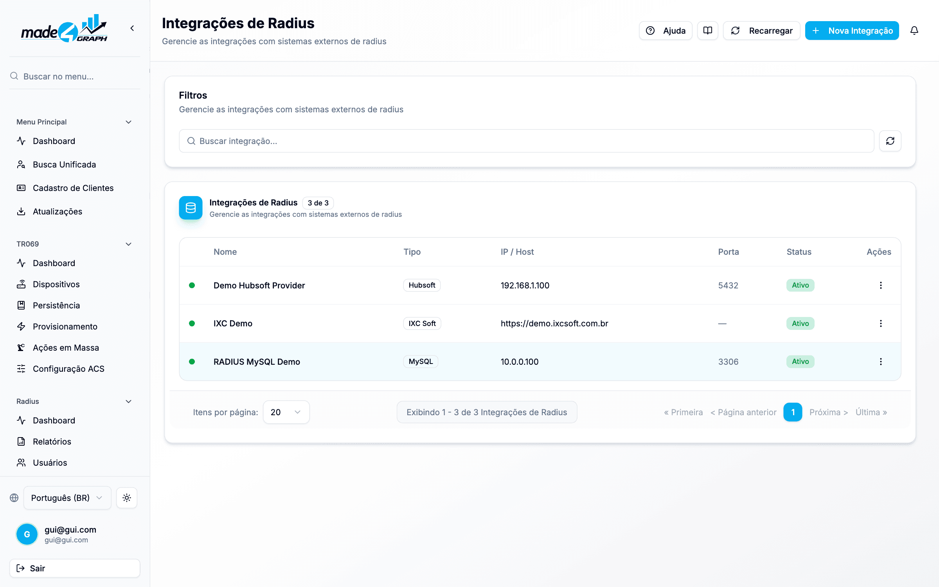Click the RADIUS MySQL Demo name
939x587 pixels.
pyautogui.click(x=257, y=362)
